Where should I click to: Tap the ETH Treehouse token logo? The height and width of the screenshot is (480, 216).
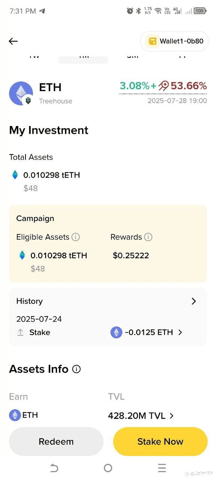(x=21, y=93)
